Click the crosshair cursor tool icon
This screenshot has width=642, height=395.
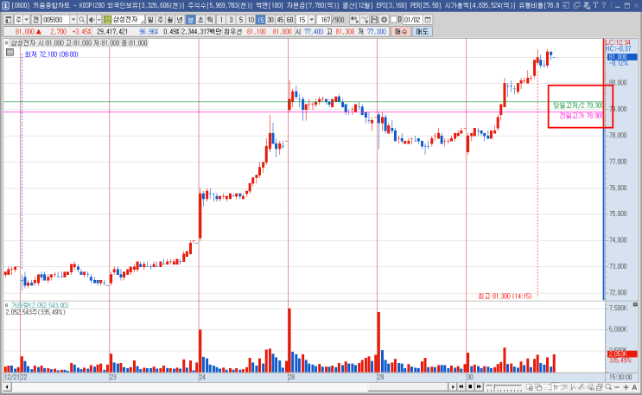pos(556,387)
